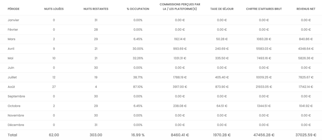
Task: Click the Total row label
Action: [12, 135]
